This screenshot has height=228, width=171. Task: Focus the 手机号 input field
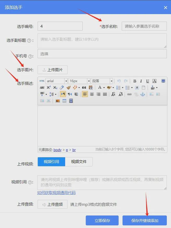102,54
